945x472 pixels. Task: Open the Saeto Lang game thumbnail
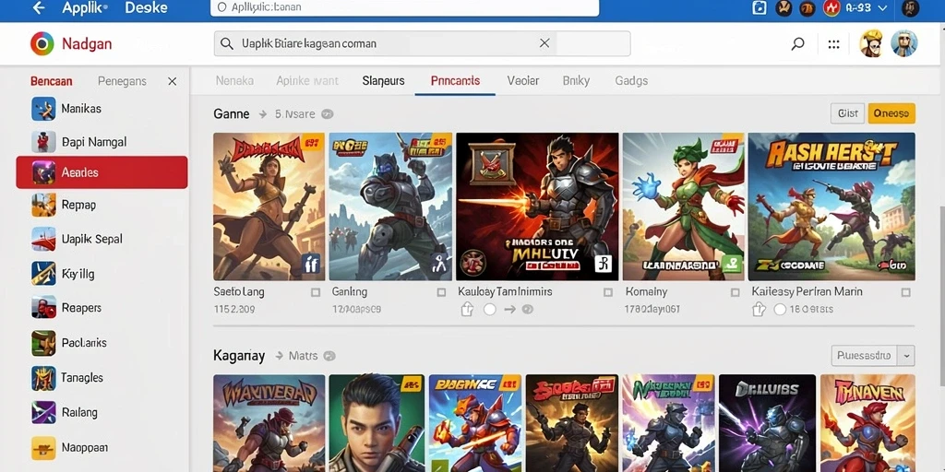(269, 206)
